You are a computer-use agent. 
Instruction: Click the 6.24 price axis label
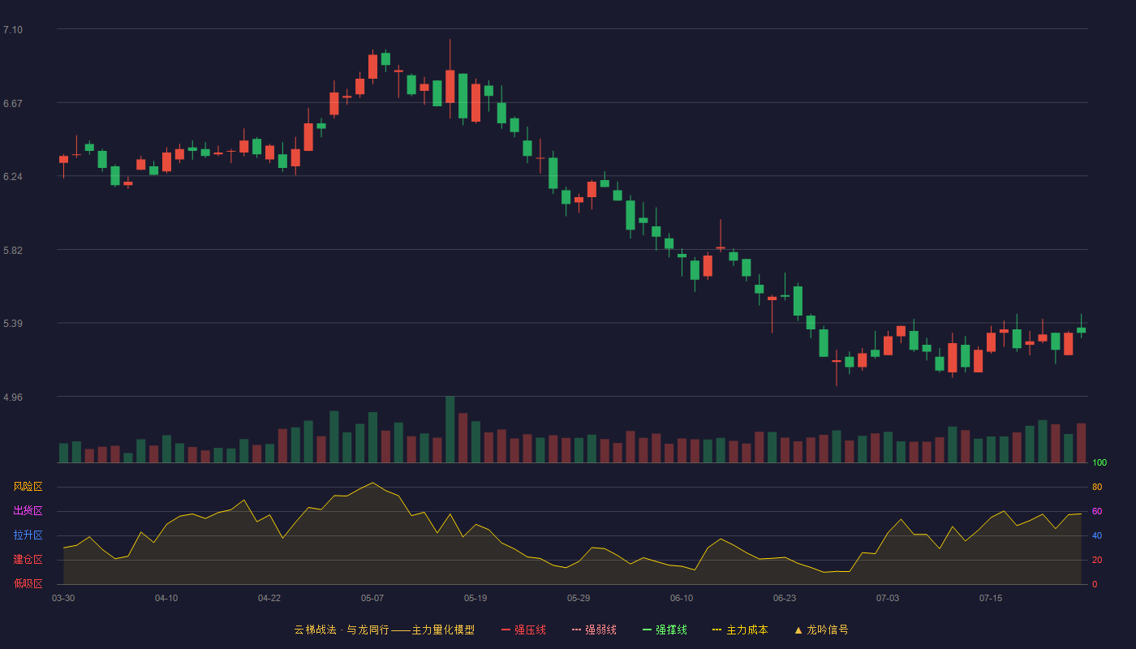click(13, 177)
